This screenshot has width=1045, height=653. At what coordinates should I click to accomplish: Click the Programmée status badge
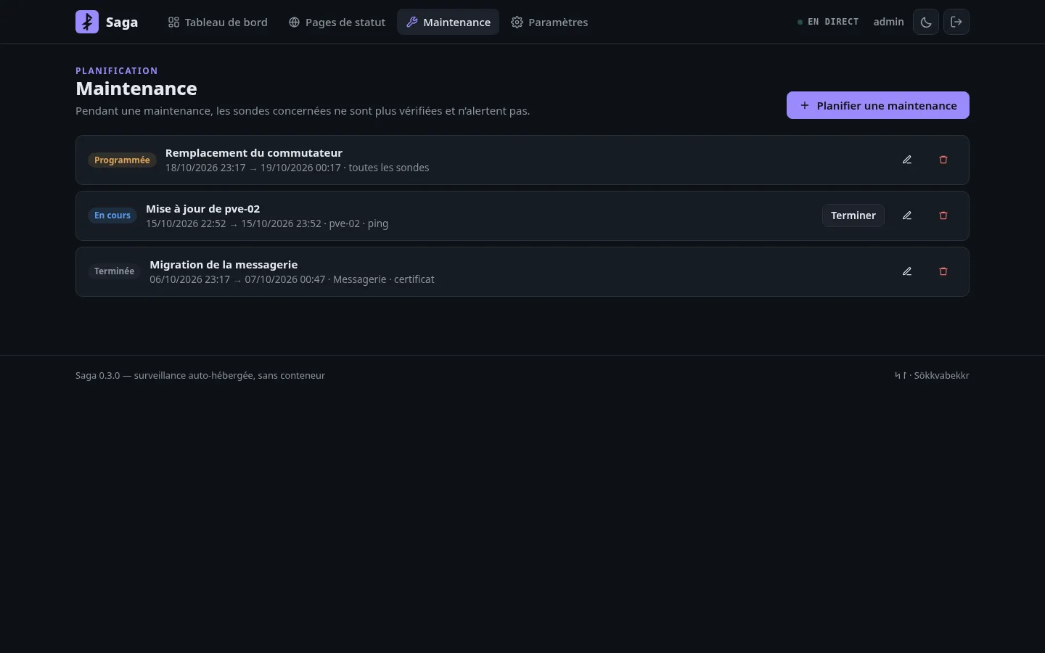coord(122,160)
